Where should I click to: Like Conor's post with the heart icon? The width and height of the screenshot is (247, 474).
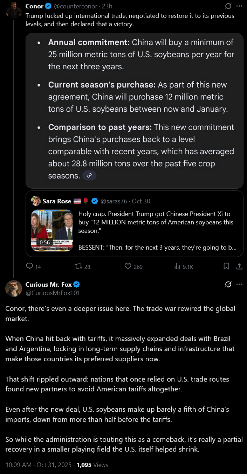[x=128, y=266]
